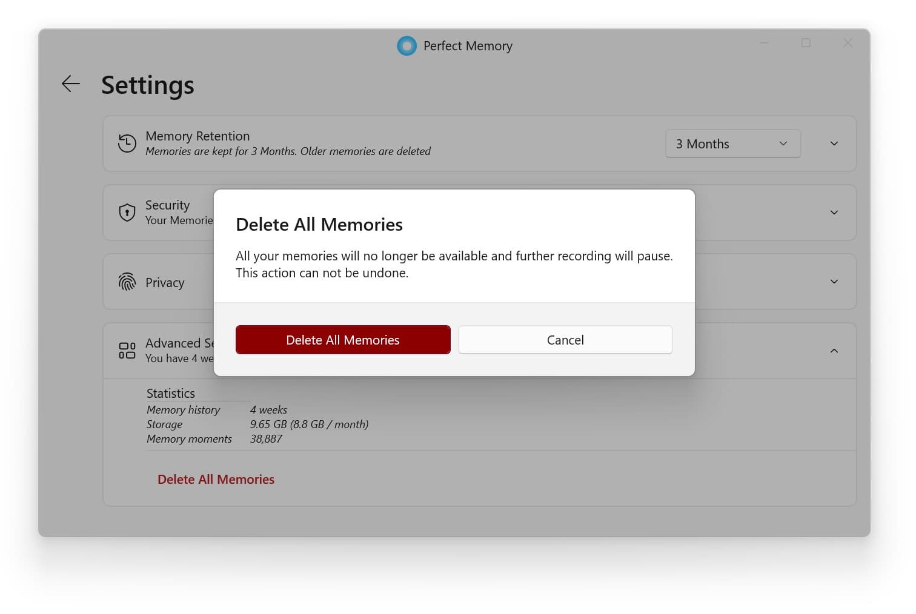Click the Perfect Memory app logo icon
Image resolution: width=916 pixels, height=614 pixels.
tap(406, 45)
